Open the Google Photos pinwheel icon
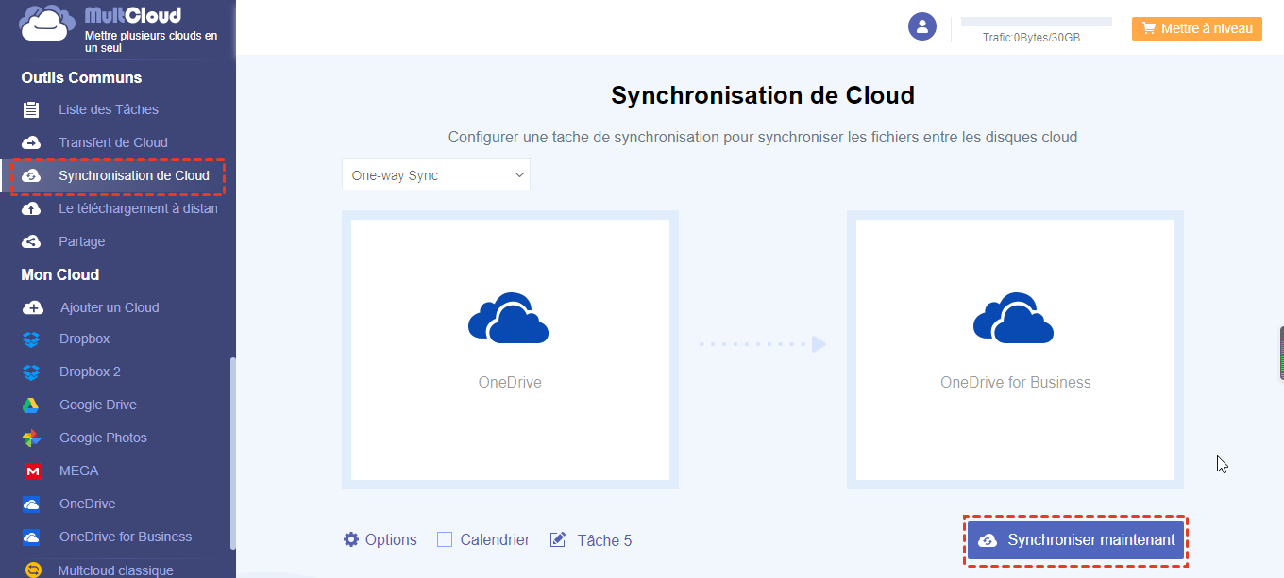The height and width of the screenshot is (578, 1284). point(31,438)
